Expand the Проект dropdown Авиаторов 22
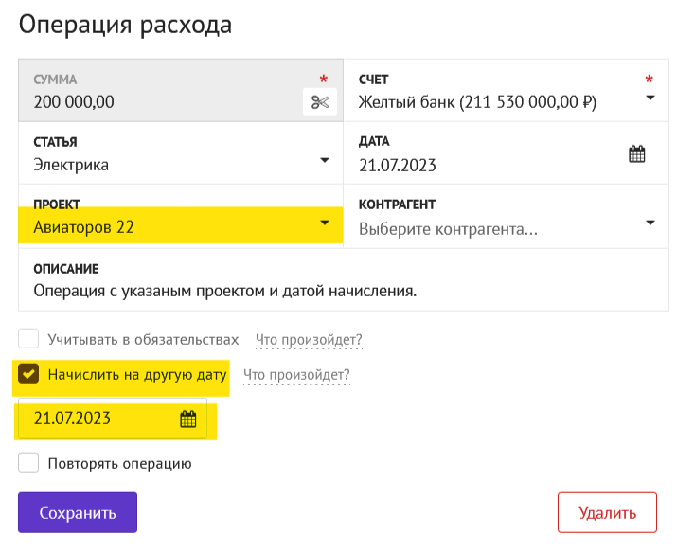 [x=325, y=223]
